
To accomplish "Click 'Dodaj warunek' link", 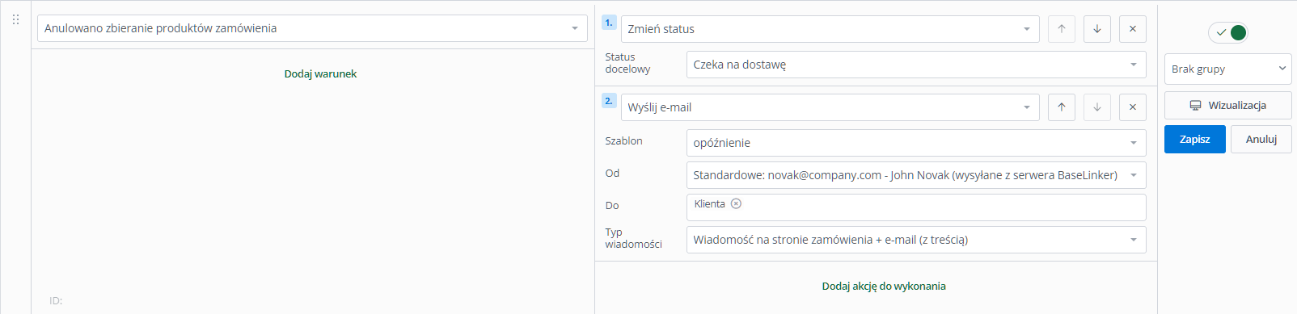I will [x=320, y=73].
